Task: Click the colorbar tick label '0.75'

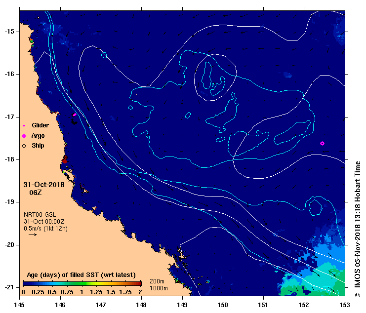Action: click(67, 292)
